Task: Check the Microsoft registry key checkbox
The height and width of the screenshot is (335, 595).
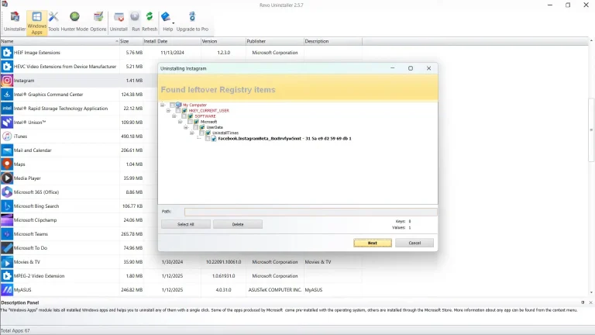Action: tap(190, 122)
